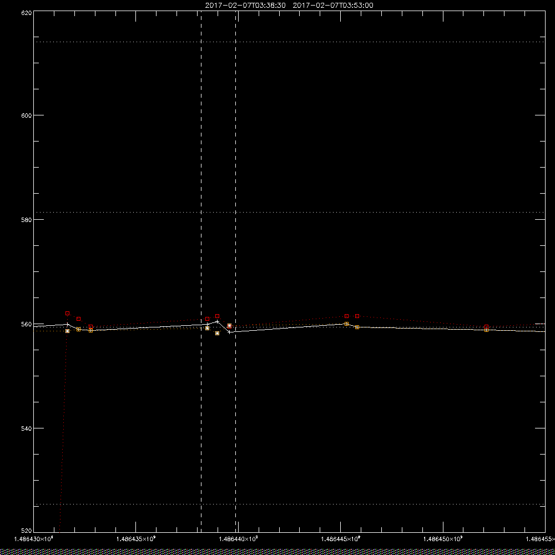555x555 pixels.
Task: Click the 1.486435×10⁹ x-axis label
Action: coord(136,539)
